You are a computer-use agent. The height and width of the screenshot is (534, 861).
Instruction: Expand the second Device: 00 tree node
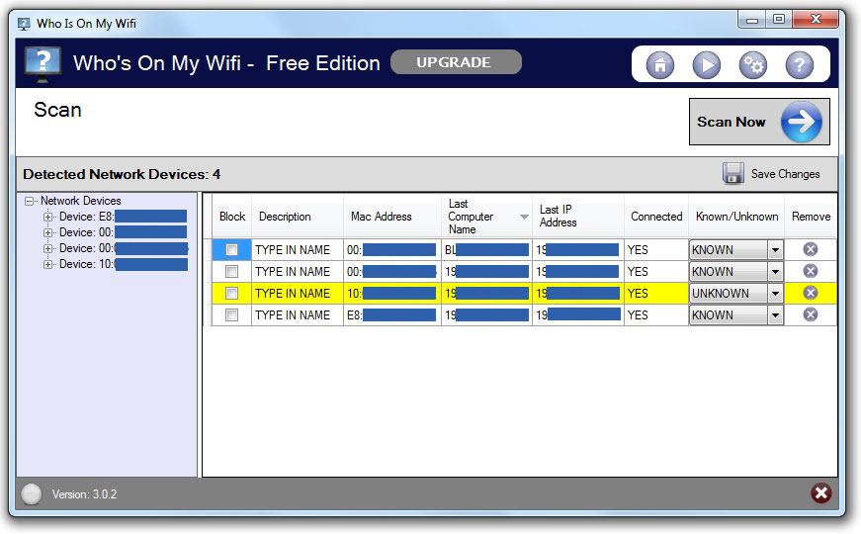(x=48, y=249)
